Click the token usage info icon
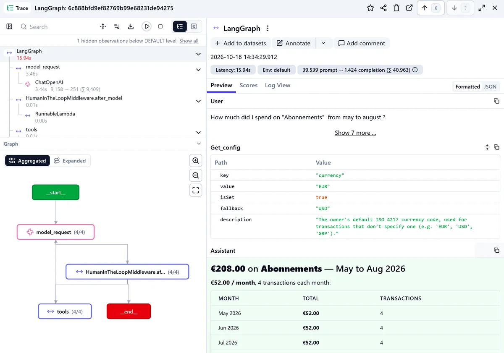 click(x=415, y=70)
